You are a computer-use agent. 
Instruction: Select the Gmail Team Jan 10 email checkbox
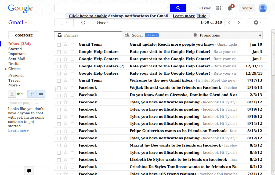tap(59, 45)
